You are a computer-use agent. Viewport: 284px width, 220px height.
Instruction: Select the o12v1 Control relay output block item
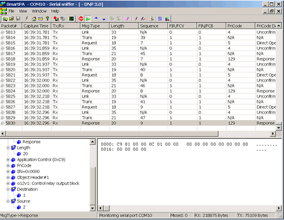tap(48, 183)
